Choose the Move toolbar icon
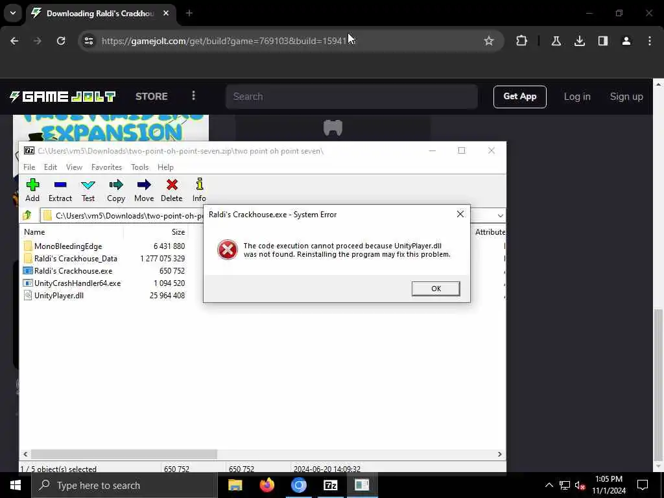Image resolution: width=664 pixels, height=498 pixels. coord(144,190)
